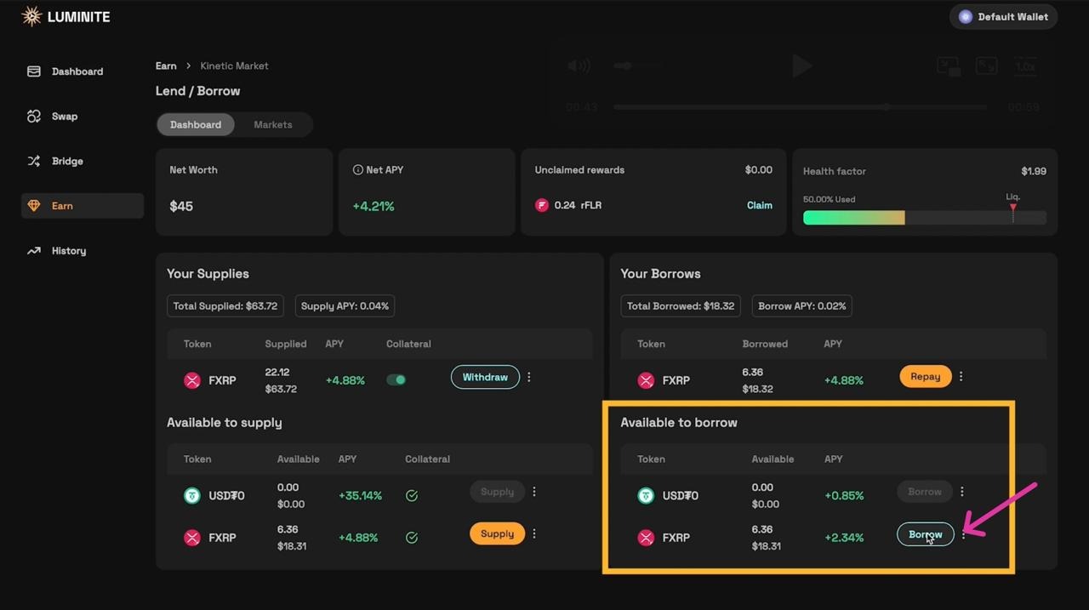Click the Luminite logo icon
This screenshot has width=1089, height=610.
click(31, 16)
